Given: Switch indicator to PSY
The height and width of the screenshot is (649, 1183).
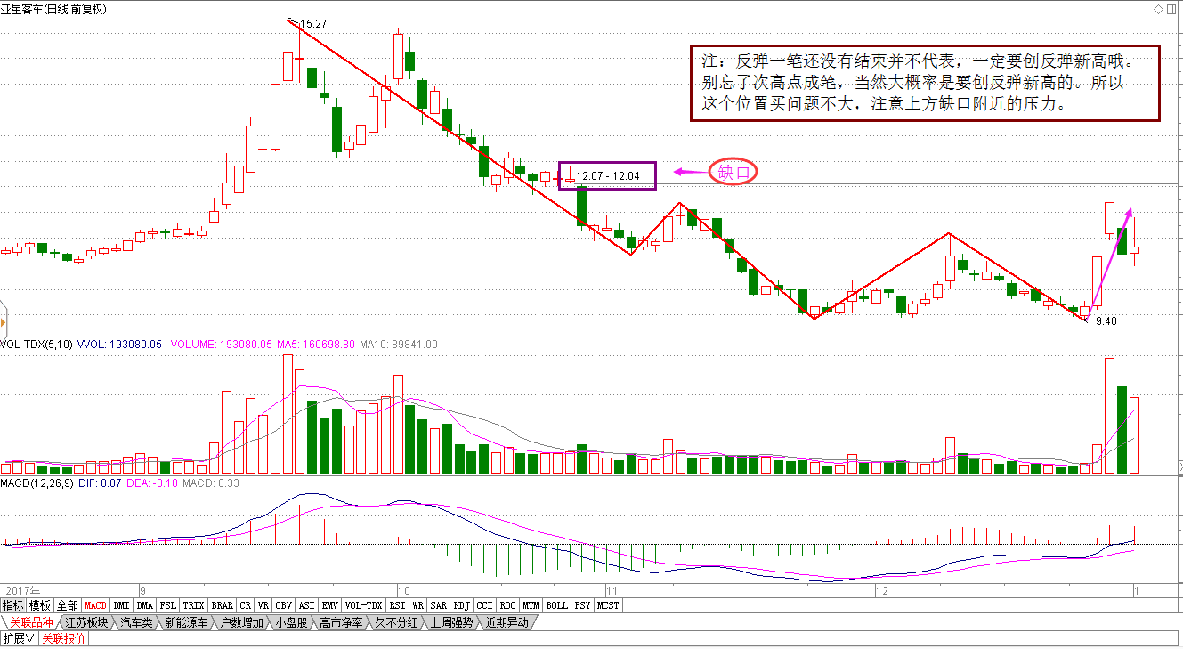Looking at the screenshot, I should [582, 605].
